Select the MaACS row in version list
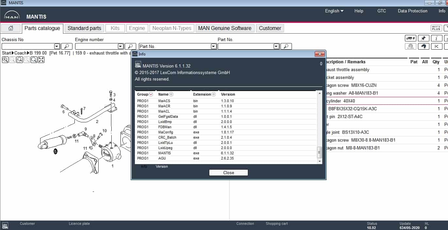The image size is (448, 230). (x=226, y=101)
